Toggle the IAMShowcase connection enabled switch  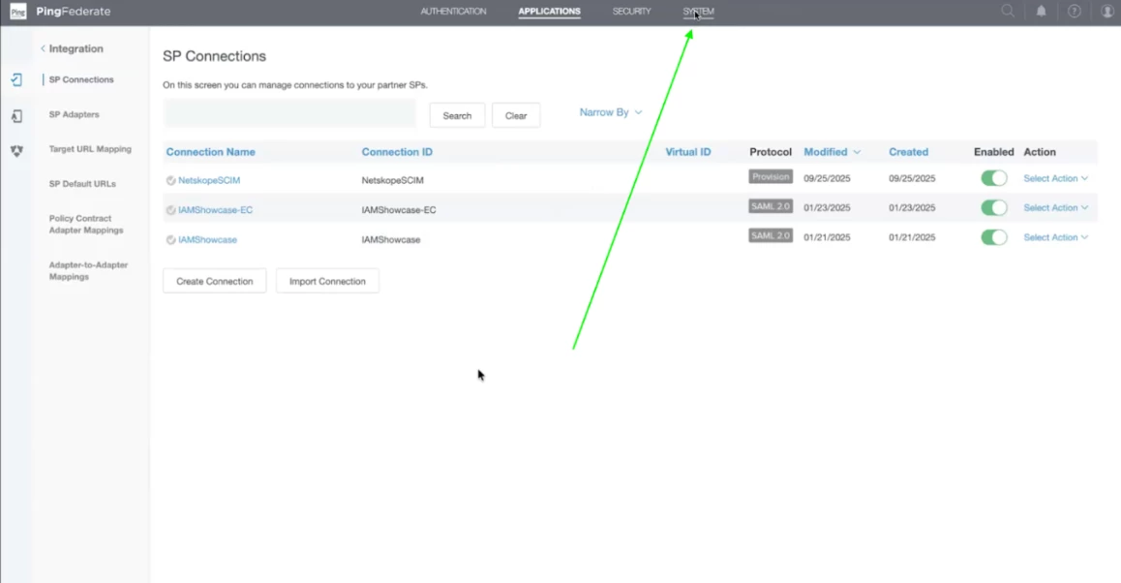click(994, 236)
